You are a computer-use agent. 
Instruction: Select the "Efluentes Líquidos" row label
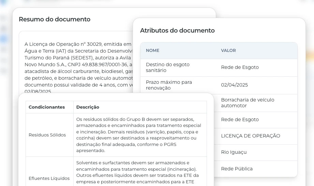49,178
